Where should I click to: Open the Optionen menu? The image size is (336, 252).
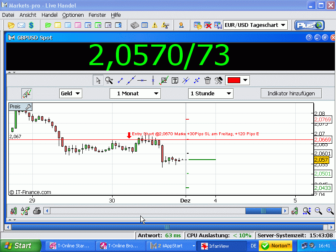[73, 15]
